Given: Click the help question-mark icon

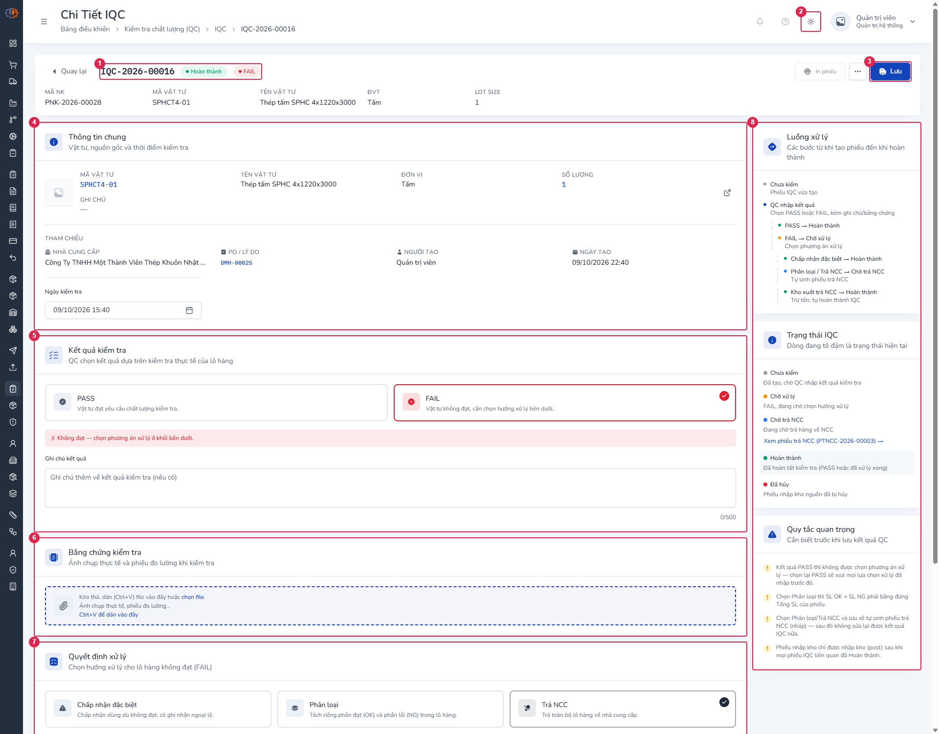Looking at the screenshot, I should [x=785, y=22].
